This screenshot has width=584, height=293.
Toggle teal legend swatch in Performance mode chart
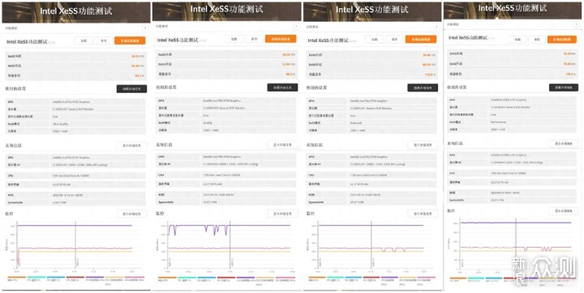(x=476, y=278)
